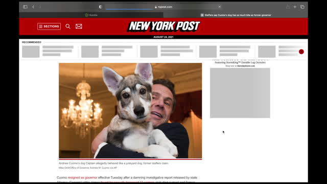Open the privacy shield icon
Viewport: 327px width, 184px height.
(x=101, y=7)
